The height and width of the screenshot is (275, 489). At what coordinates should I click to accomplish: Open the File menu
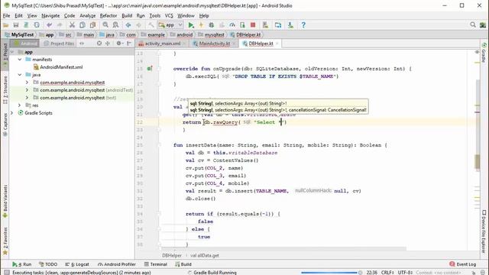pos(6,15)
